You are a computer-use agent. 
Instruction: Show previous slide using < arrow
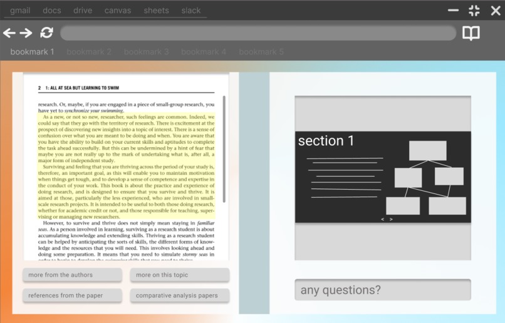coord(383,220)
